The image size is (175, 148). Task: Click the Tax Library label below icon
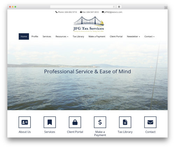click(125, 132)
